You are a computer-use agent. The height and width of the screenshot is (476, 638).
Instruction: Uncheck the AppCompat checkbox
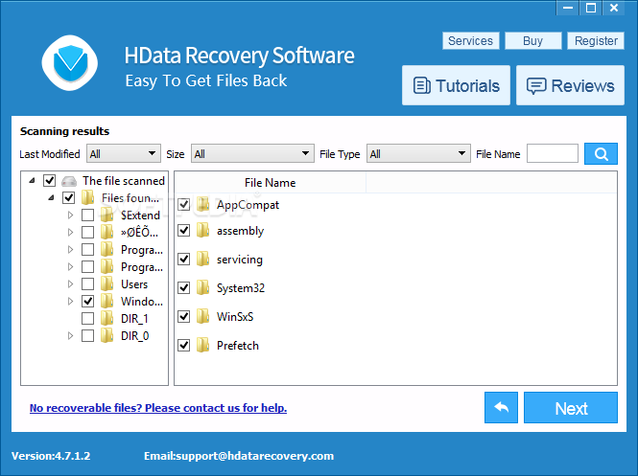184,204
